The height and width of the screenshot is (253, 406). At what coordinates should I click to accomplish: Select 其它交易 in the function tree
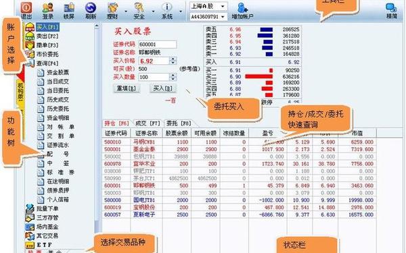[47, 235]
